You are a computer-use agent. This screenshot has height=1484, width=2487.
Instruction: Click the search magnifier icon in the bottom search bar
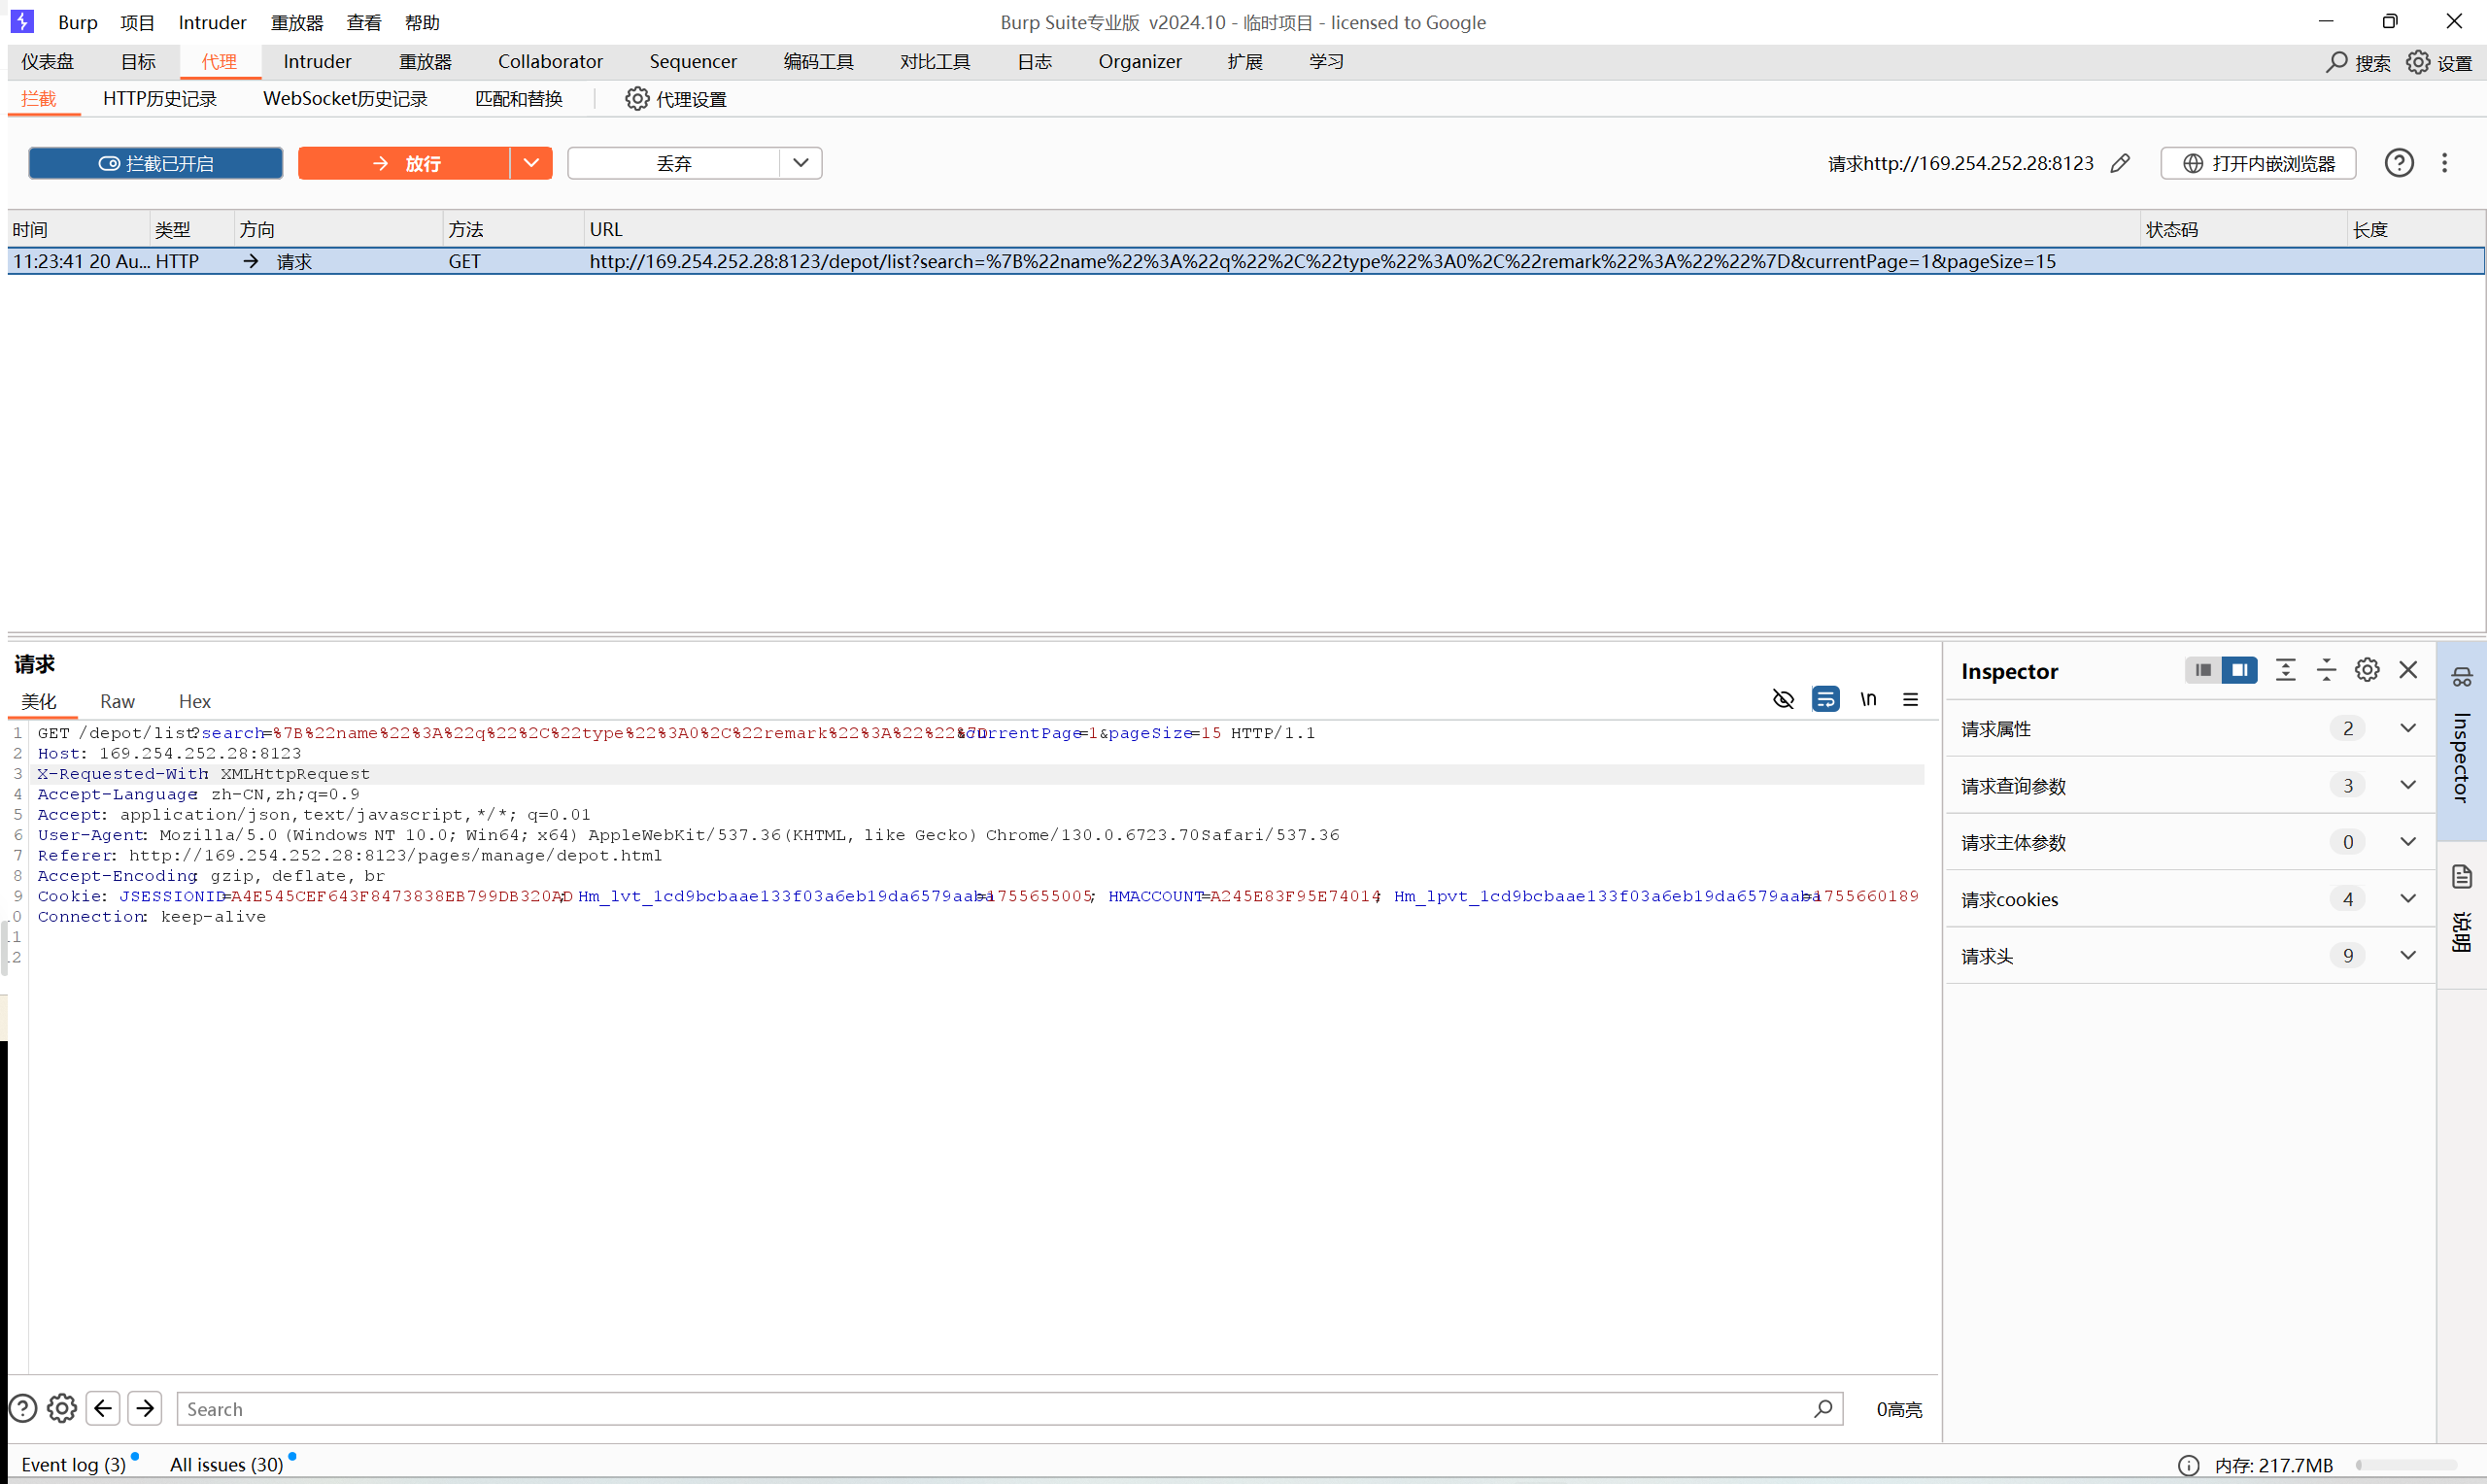pos(1823,1408)
